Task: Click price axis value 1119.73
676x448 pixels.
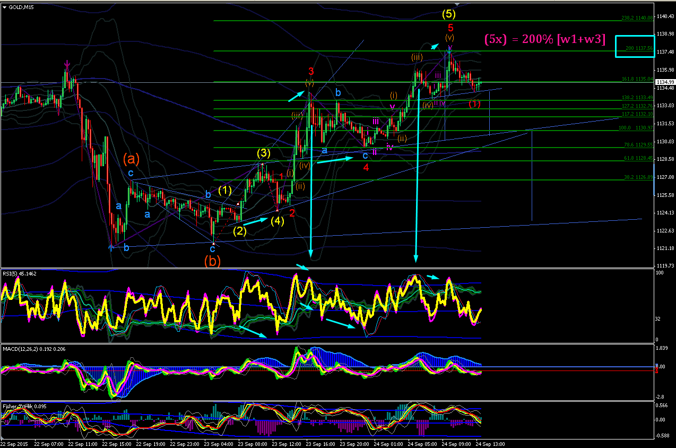Action: 664,266
